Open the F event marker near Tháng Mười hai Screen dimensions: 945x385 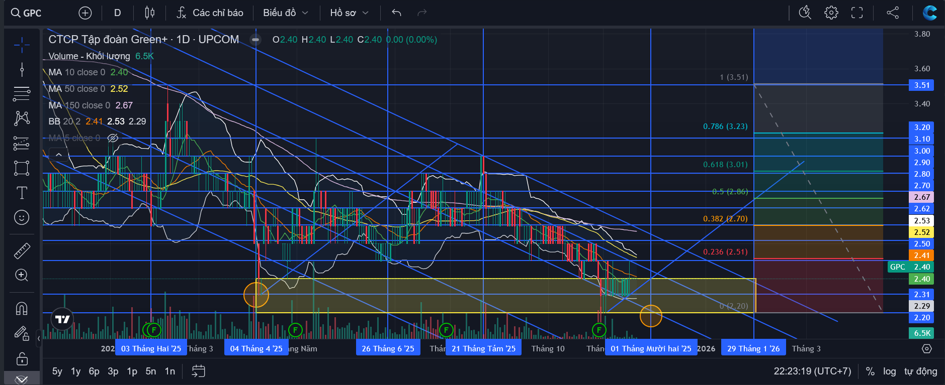[599, 330]
